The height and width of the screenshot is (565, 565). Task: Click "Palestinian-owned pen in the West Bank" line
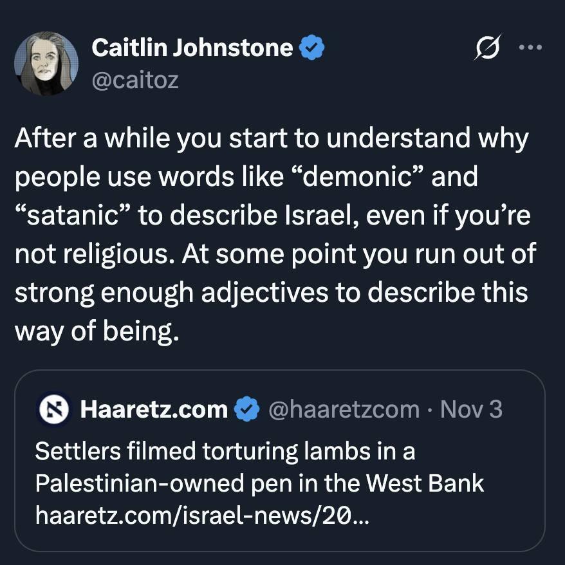point(259,483)
